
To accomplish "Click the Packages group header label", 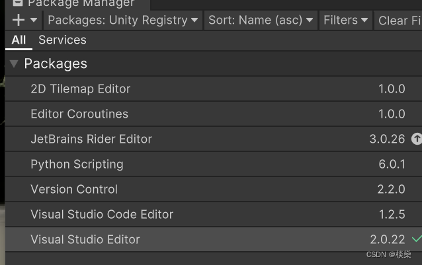I will point(56,64).
